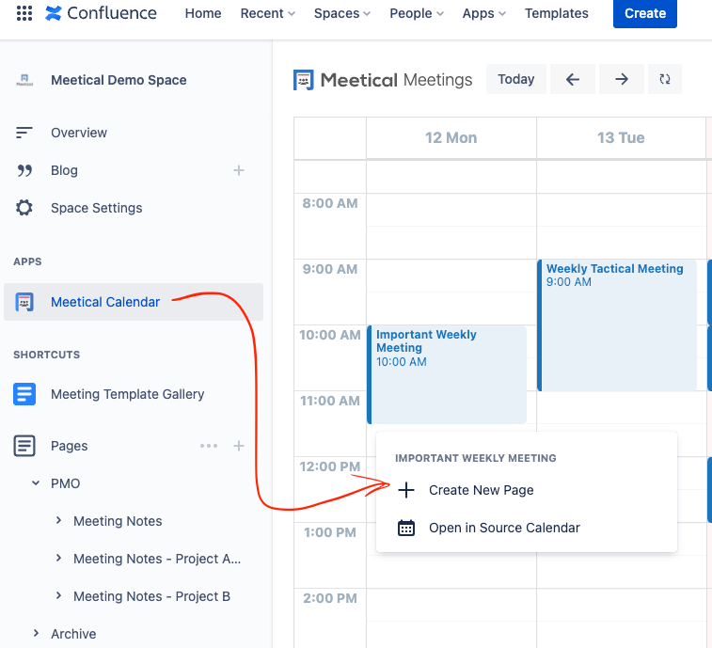Click the Overview lines icon

tap(24, 133)
